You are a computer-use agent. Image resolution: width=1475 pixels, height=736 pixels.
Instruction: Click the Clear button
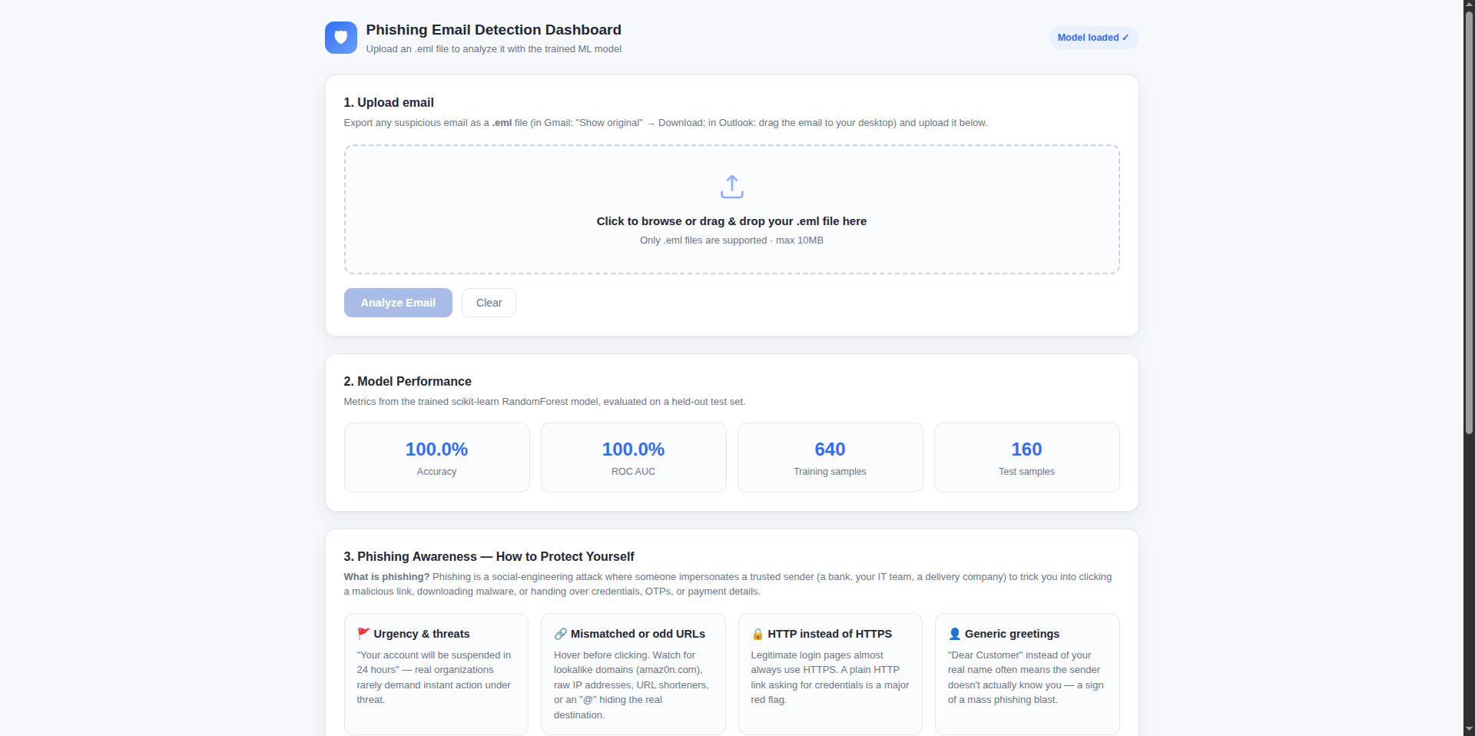489,303
